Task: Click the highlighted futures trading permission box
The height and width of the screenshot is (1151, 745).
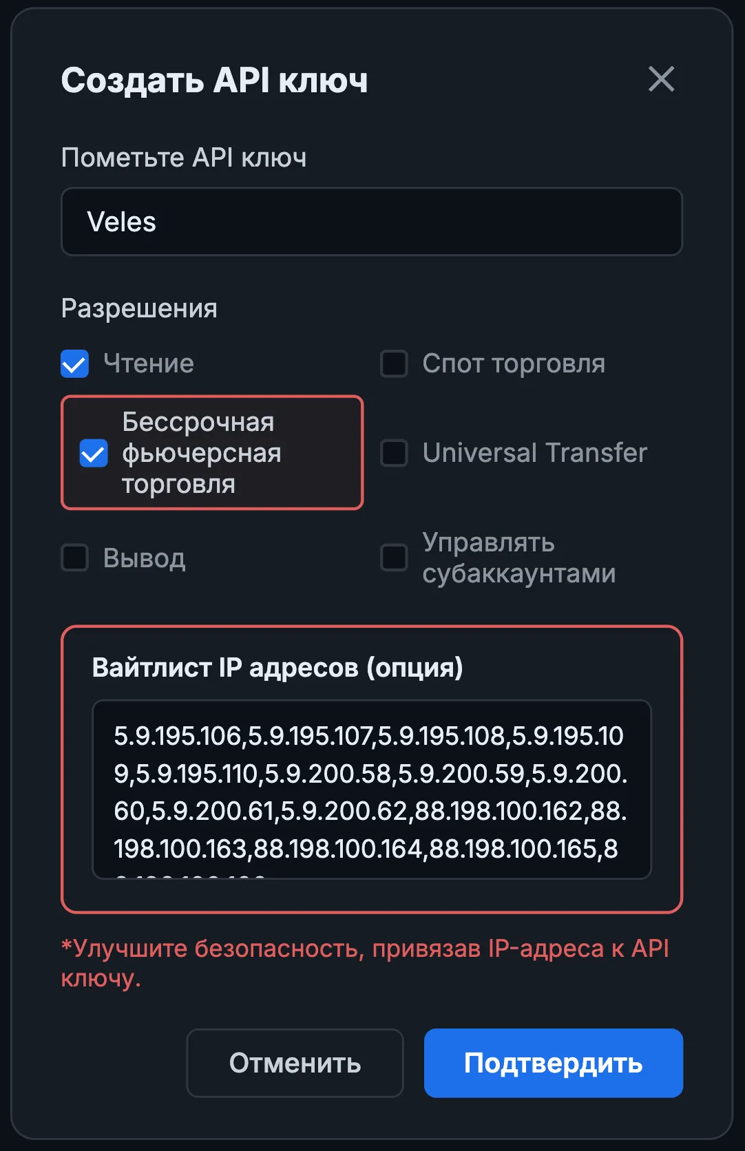Action: pyautogui.click(x=211, y=452)
